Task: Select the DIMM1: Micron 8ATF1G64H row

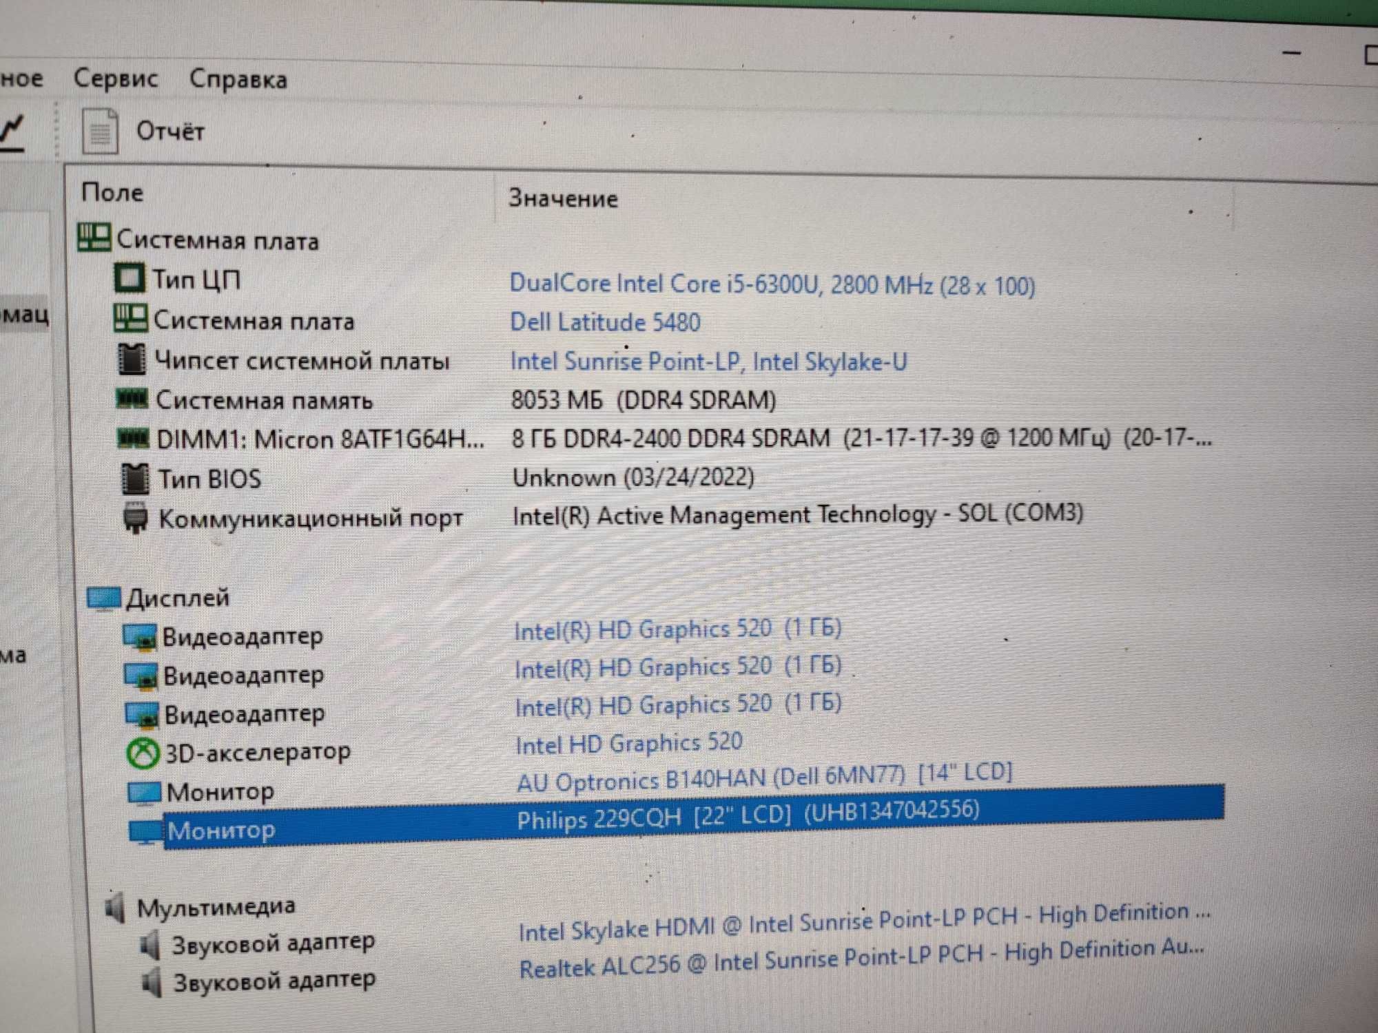Action: click(x=320, y=439)
